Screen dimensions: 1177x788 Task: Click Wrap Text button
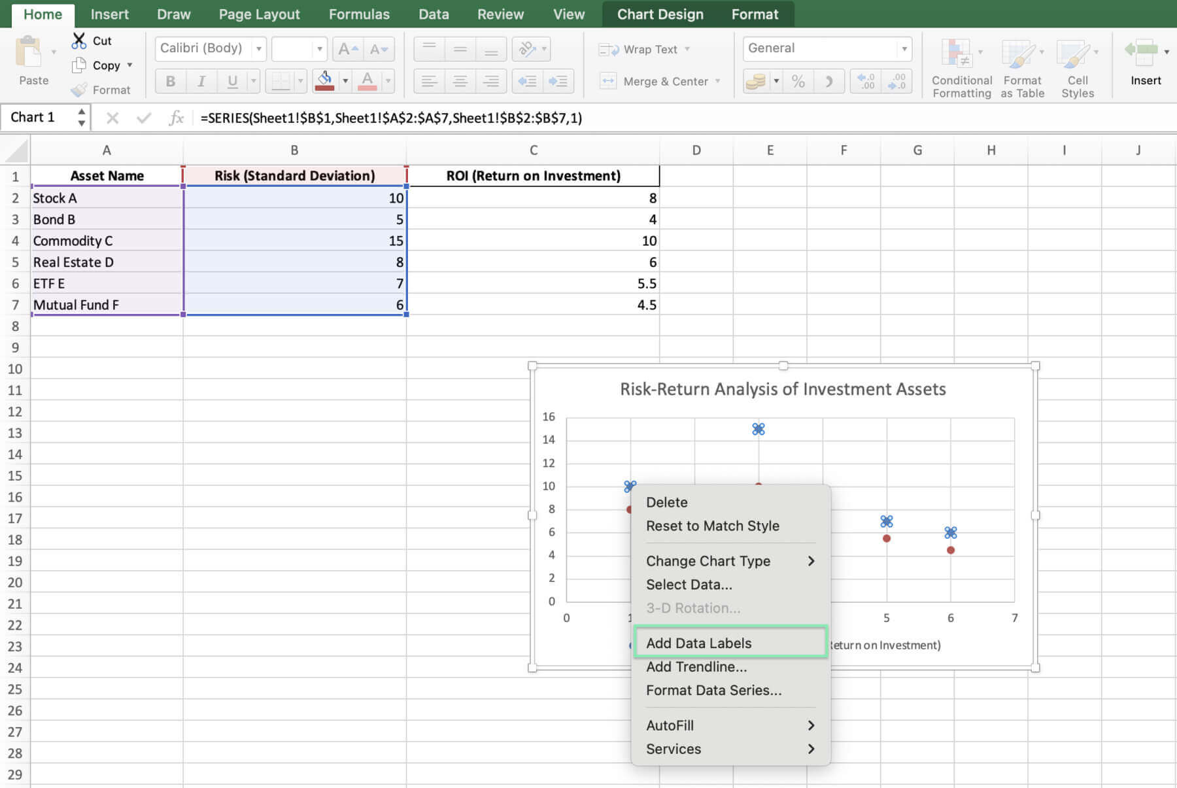click(644, 49)
